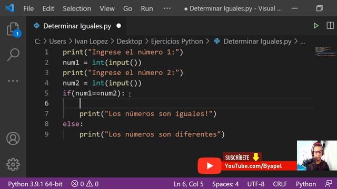The height and width of the screenshot is (189, 337).
Task: Split the editor to the right
Action: (x=330, y=26)
